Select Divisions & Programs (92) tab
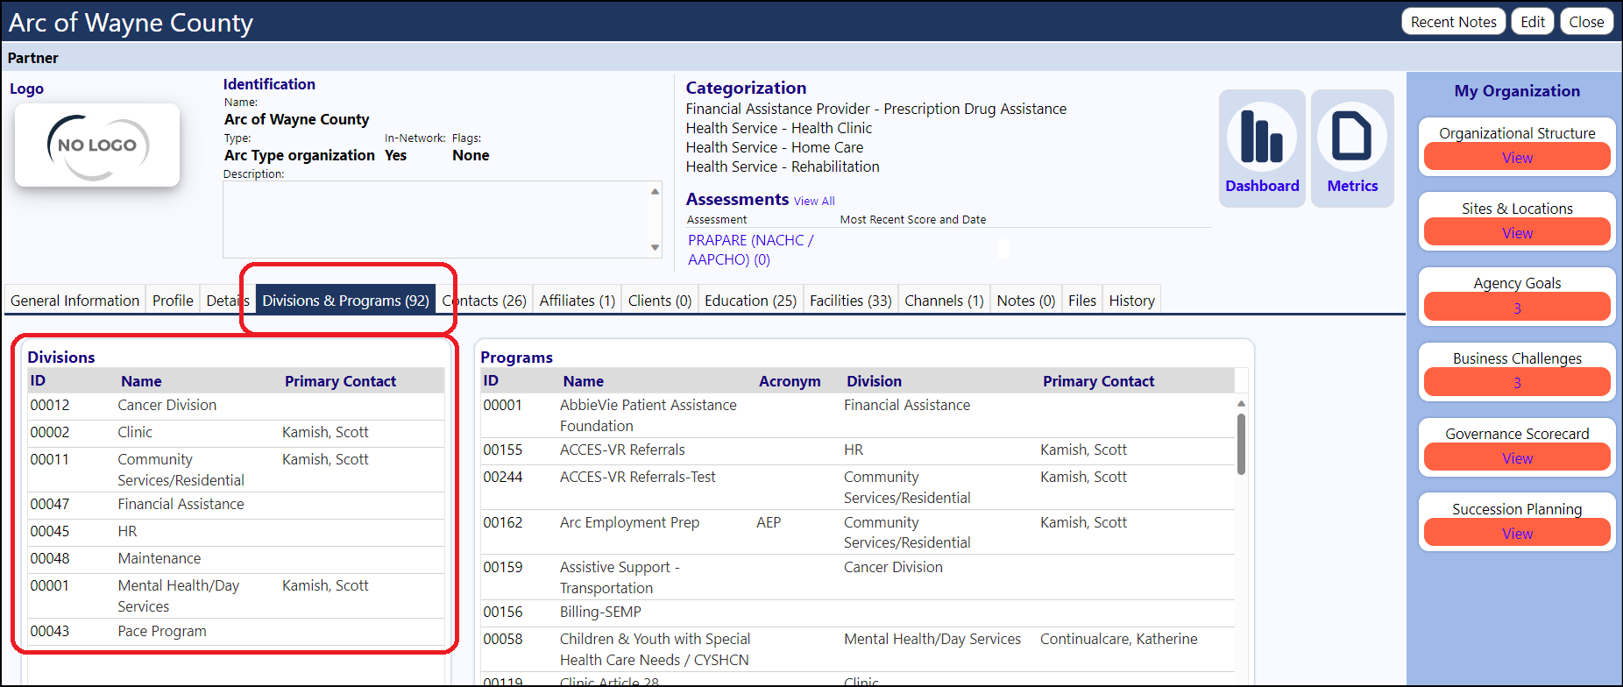The image size is (1623, 687). click(345, 301)
